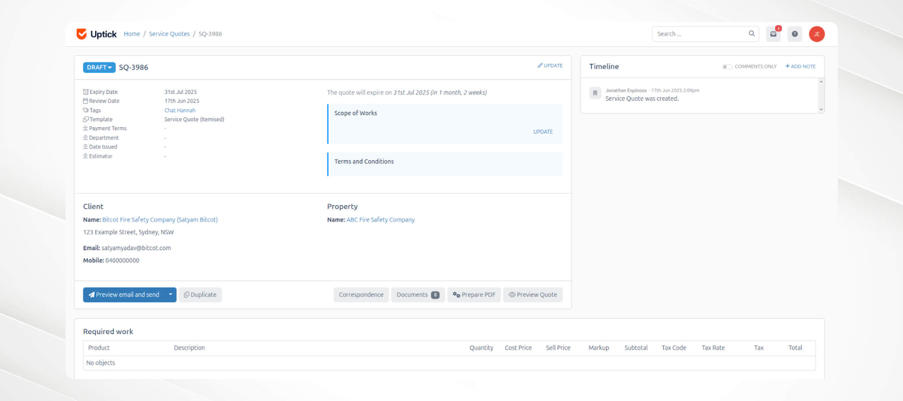Open the DRAFT status dropdown

point(99,67)
